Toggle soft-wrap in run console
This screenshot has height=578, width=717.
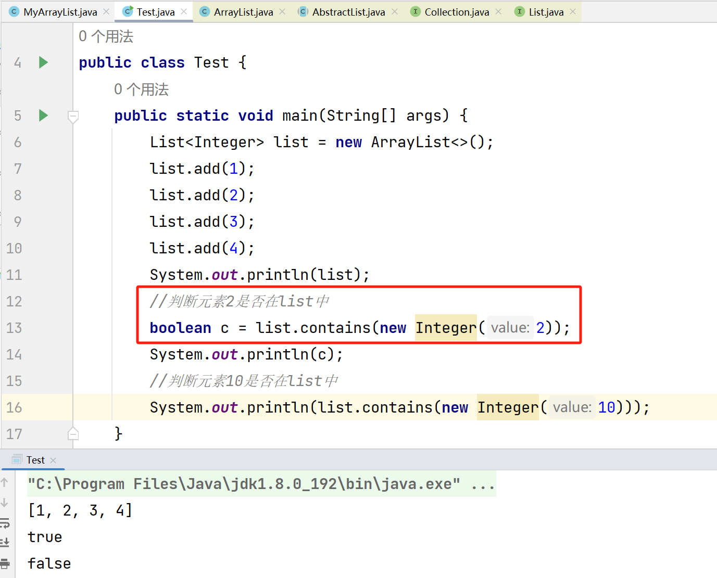pos(5,523)
